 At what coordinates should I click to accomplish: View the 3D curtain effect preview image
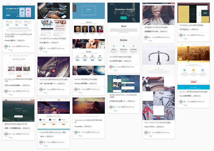coord(193,13)
